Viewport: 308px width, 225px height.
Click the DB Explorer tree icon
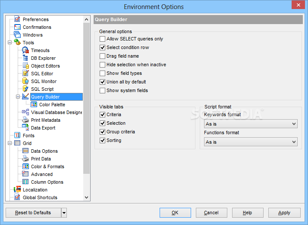pos(25,58)
